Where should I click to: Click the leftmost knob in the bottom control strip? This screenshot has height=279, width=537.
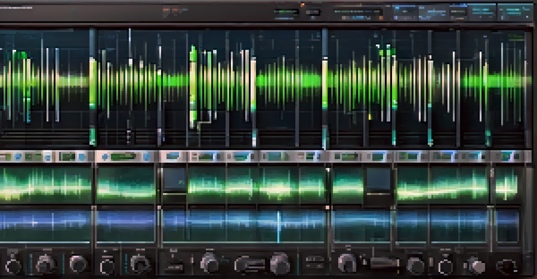(13, 266)
